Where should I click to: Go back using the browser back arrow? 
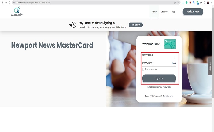[x=2, y=2]
